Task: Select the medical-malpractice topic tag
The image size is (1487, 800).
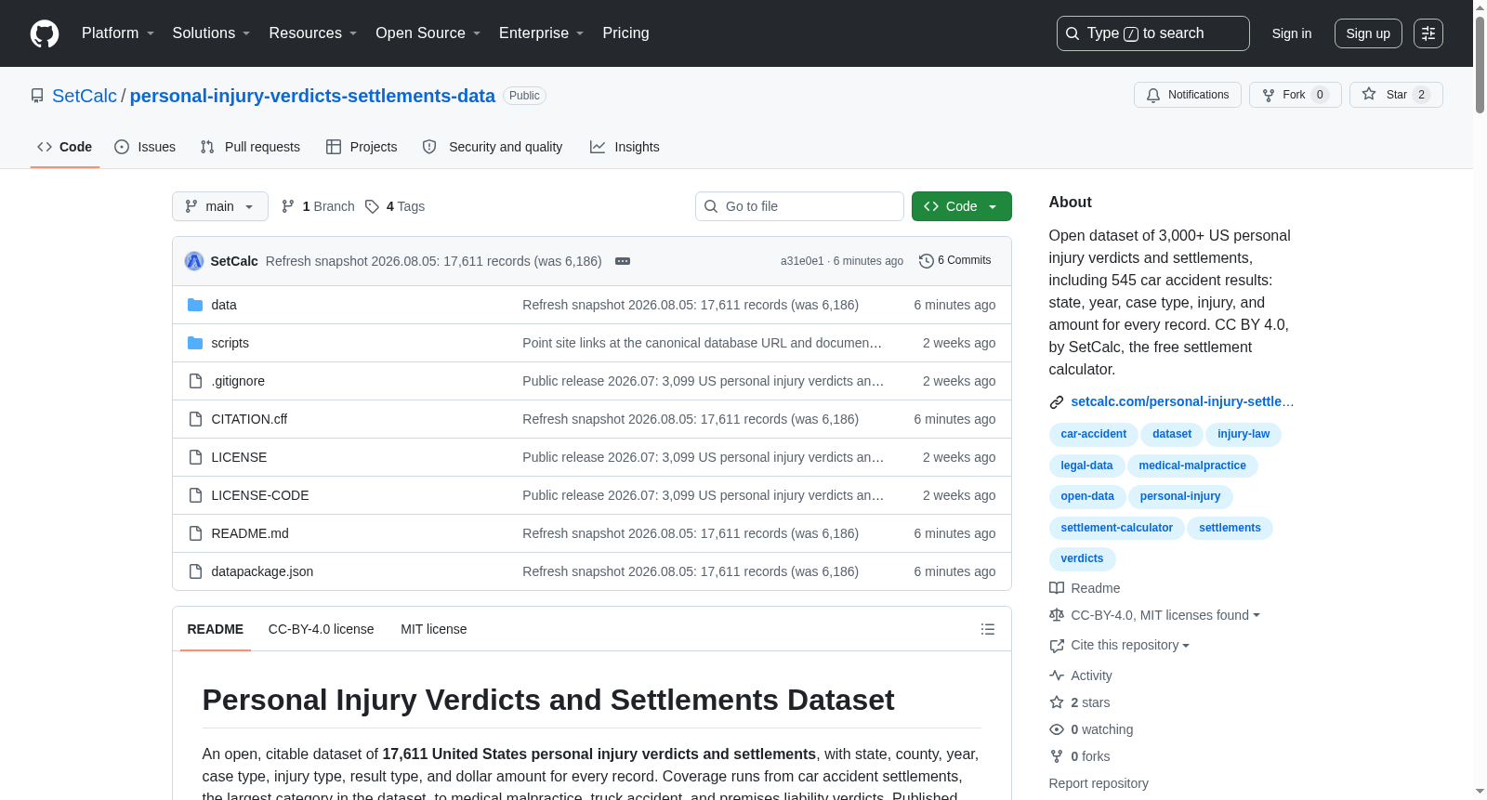Action: click(x=1192, y=466)
